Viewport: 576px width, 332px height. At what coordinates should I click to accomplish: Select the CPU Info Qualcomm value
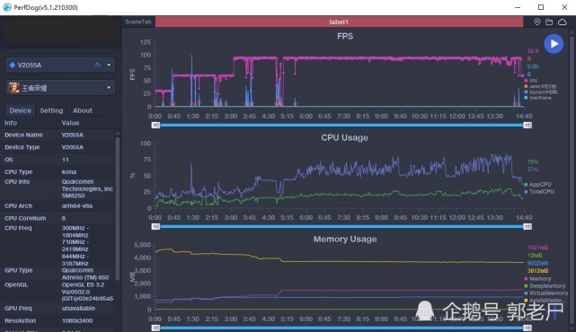87,188
